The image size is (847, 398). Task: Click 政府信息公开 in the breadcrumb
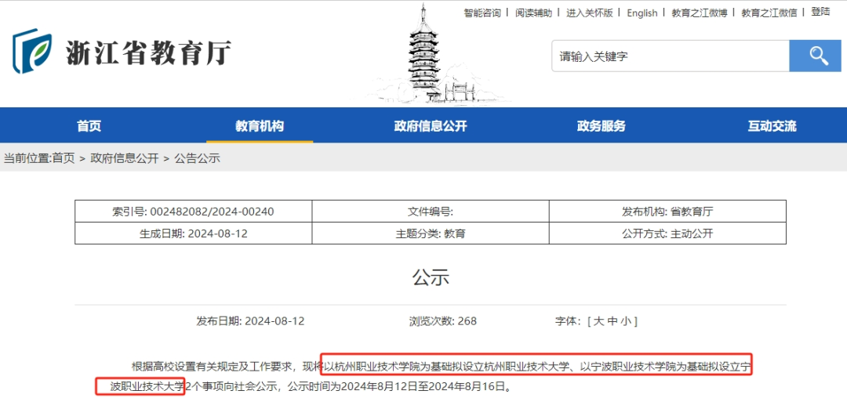(x=125, y=158)
